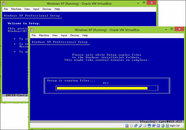Open the network adapters status icon

click(136, 126)
